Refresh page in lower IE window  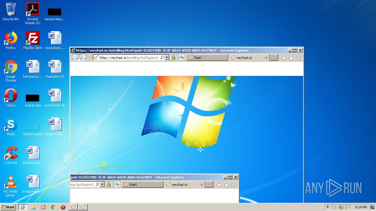pyautogui.click(x=117, y=185)
